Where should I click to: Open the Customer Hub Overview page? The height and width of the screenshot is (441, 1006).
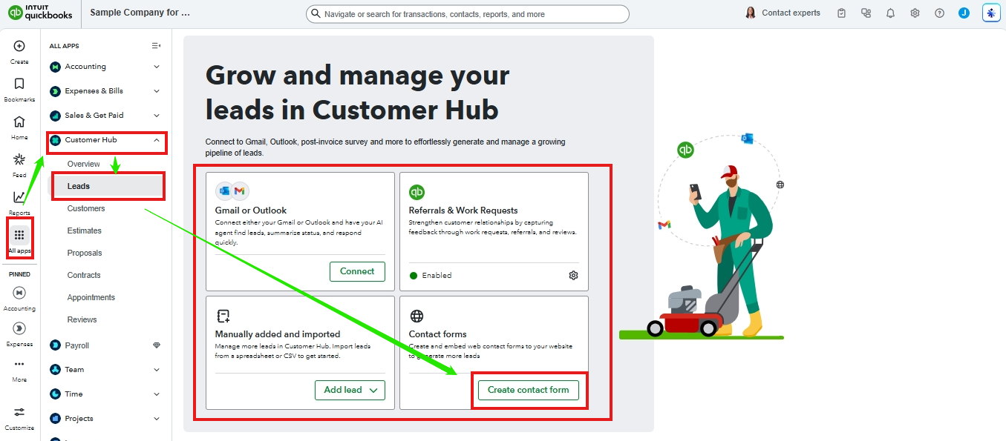[x=83, y=164]
